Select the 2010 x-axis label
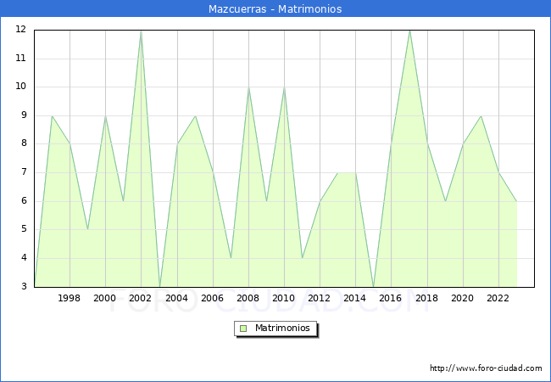The width and height of the screenshot is (551, 382). (284, 298)
